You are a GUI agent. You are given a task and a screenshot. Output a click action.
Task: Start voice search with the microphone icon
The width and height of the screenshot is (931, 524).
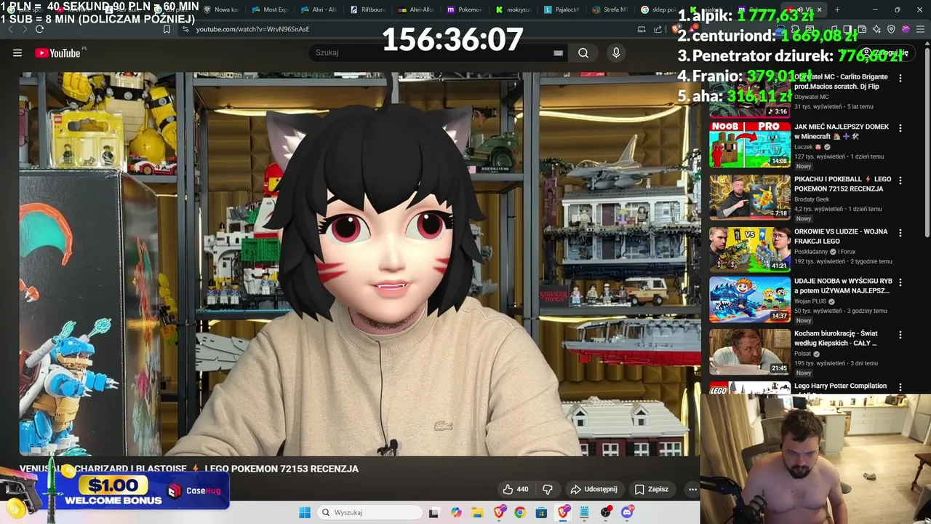(616, 52)
